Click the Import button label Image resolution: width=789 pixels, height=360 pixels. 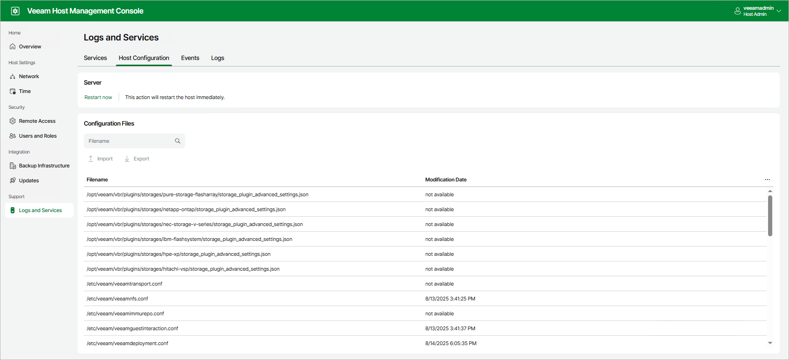(x=105, y=159)
